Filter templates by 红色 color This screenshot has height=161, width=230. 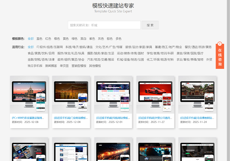[48, 39]
